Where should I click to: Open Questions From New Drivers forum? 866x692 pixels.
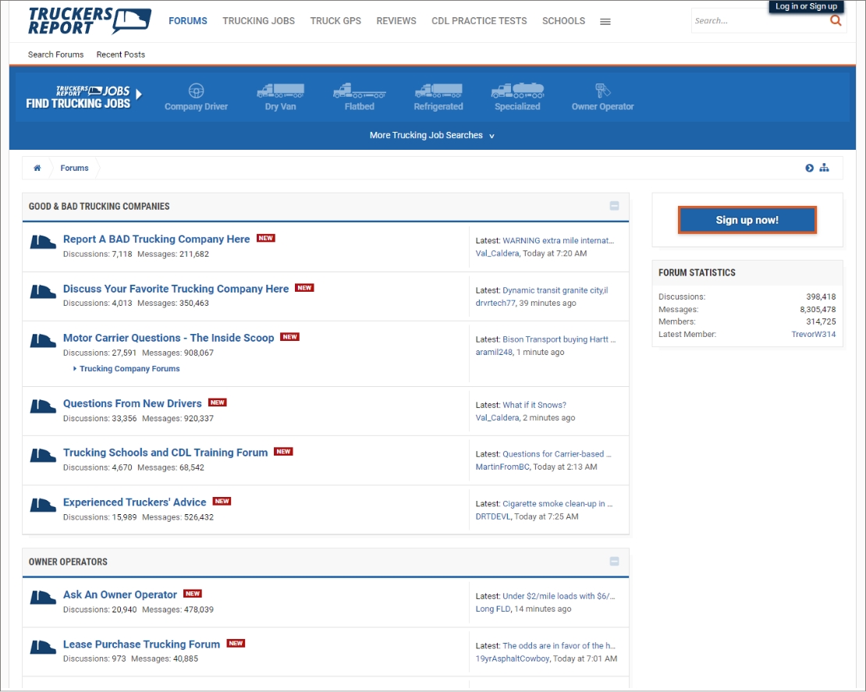pos(132,403)
